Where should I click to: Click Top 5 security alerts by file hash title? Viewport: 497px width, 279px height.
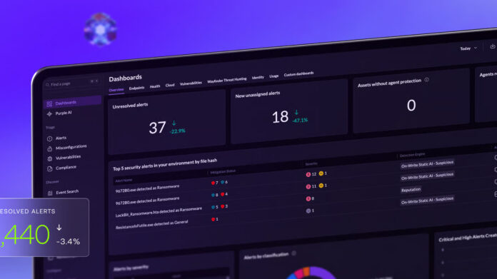coord(165,165)
